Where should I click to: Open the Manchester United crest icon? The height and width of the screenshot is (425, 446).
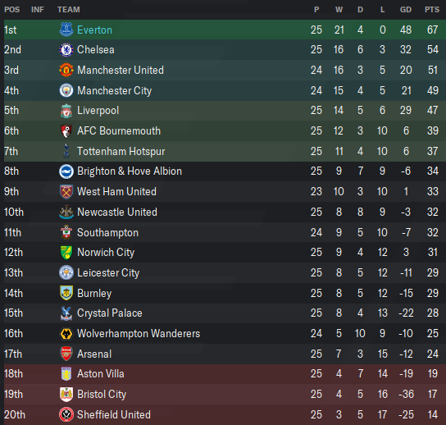pos(66,70)
